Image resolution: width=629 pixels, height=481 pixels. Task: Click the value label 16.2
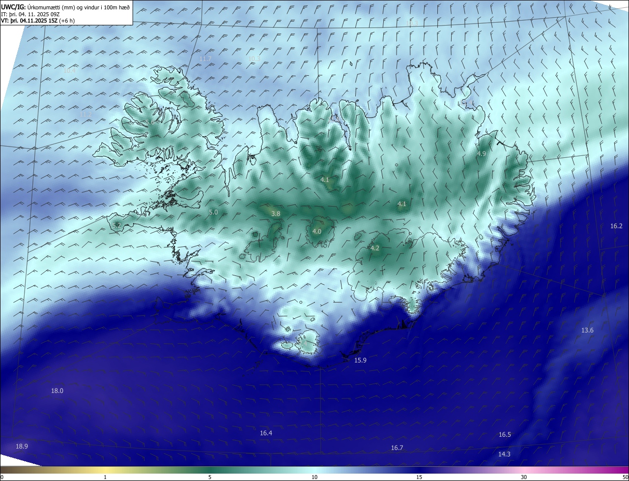tap(616, 226)
